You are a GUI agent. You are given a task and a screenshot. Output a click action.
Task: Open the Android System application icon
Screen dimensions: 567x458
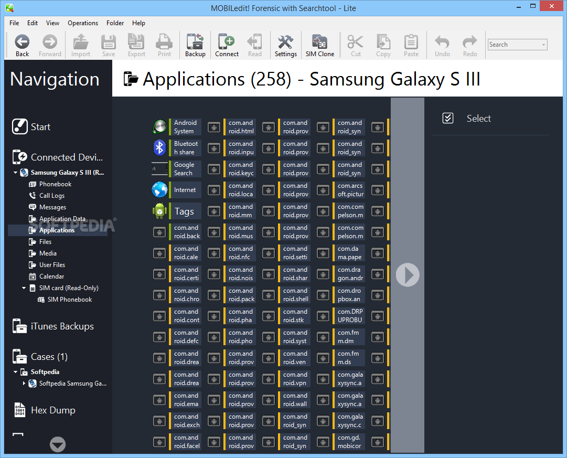coord(159,126)
